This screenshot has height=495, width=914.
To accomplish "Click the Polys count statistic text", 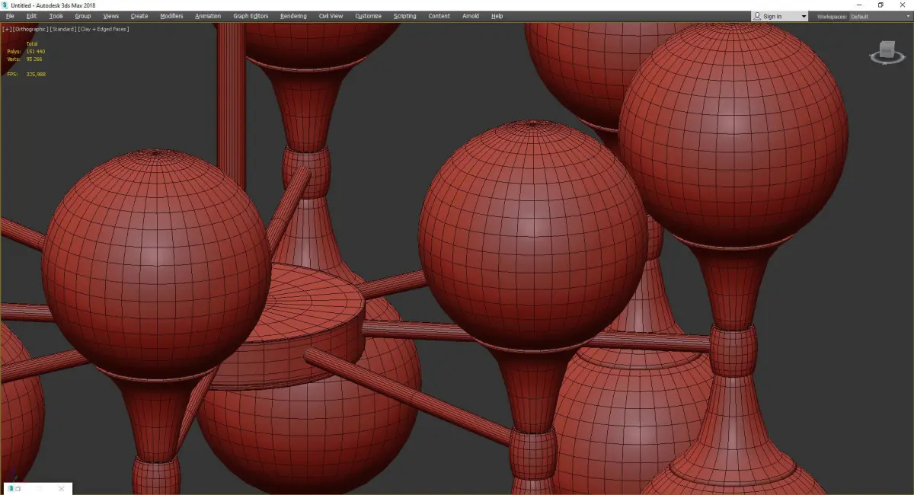I will [x=26, y=51].
